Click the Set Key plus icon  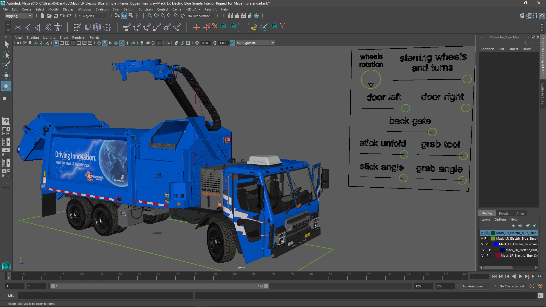tap(196, 27)
